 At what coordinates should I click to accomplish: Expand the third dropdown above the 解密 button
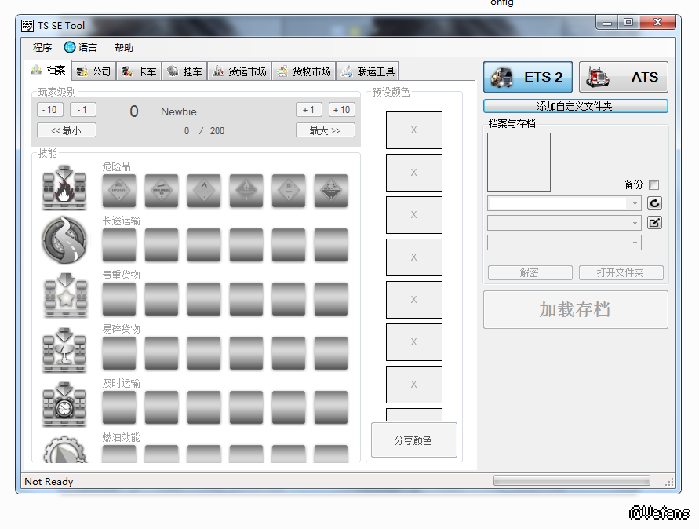tap(565, 243)
